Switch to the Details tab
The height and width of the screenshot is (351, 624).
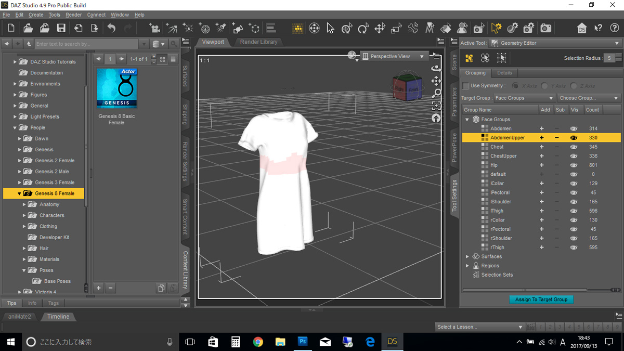504,73
